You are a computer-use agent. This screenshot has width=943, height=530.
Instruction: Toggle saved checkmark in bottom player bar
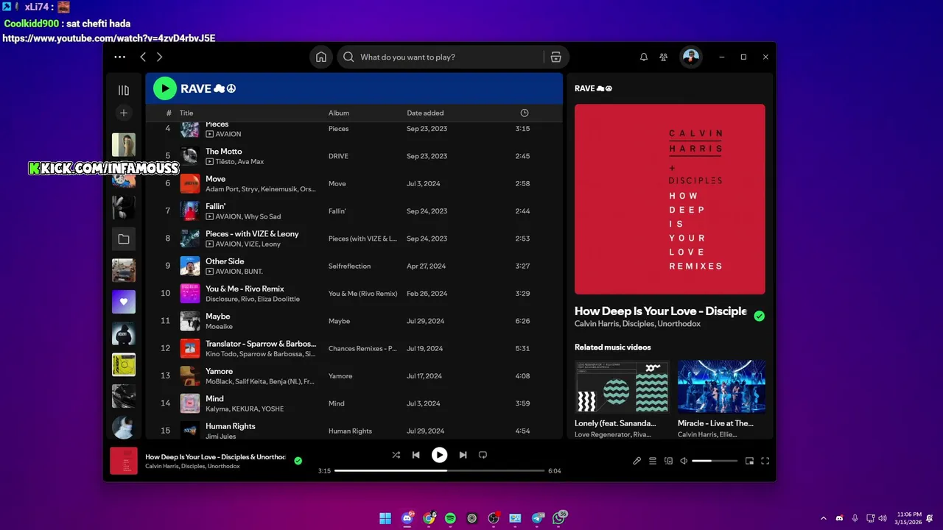click(x=298, y=461)
